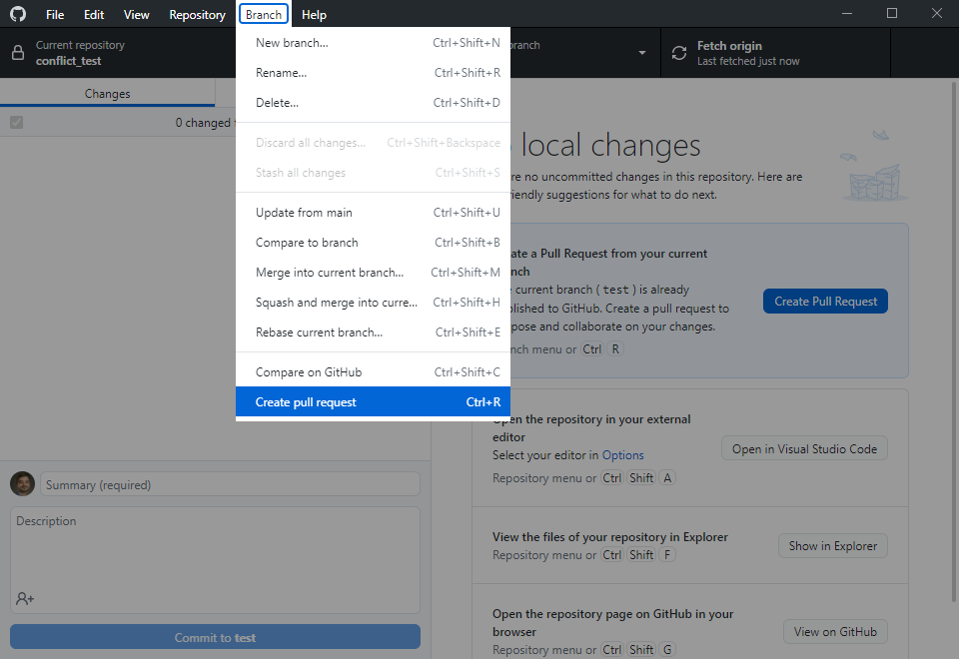Open the Repository menu

click(197, 15)
